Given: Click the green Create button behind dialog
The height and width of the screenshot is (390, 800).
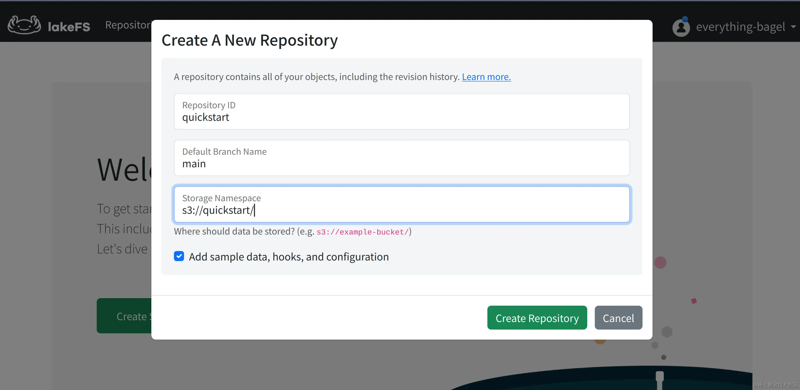Looking at the screenshot, I should pyautogui.click(x=124, y=316).
